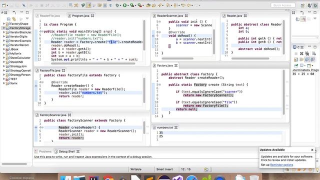Toggle Block Selection mode

pyautogui.click(x=105, y=5)
